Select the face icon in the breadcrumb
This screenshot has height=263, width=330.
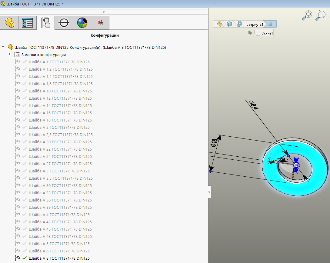coord(270,24)
